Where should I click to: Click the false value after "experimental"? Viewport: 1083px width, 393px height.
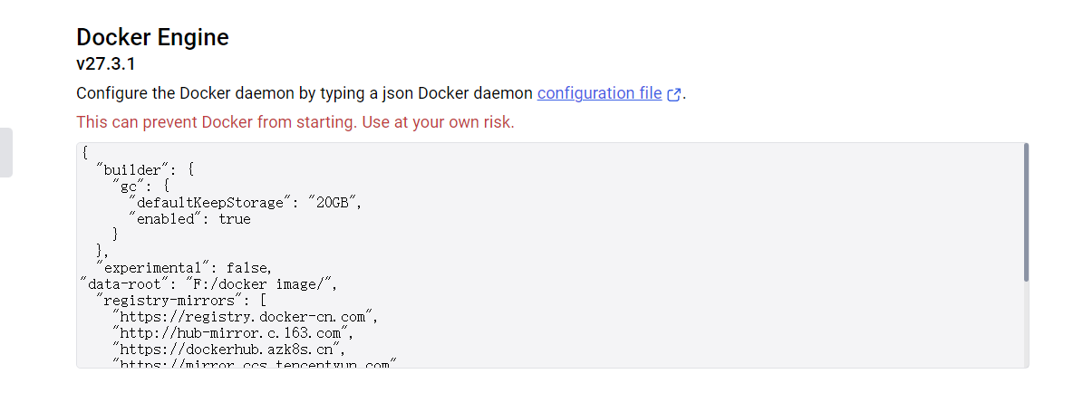[x=248, y=267]
